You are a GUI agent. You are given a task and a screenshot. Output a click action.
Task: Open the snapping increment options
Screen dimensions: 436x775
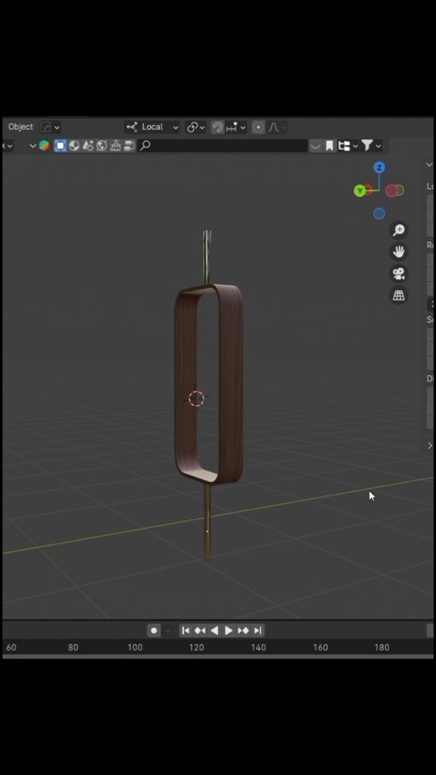click(236, 128)
